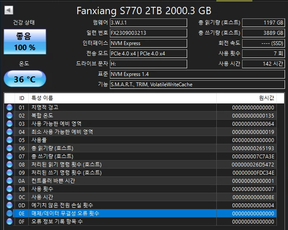Click status orb for row 05 사용률
Image resolution: width=288 pixels, height=230 pixels.
point(9,140)
